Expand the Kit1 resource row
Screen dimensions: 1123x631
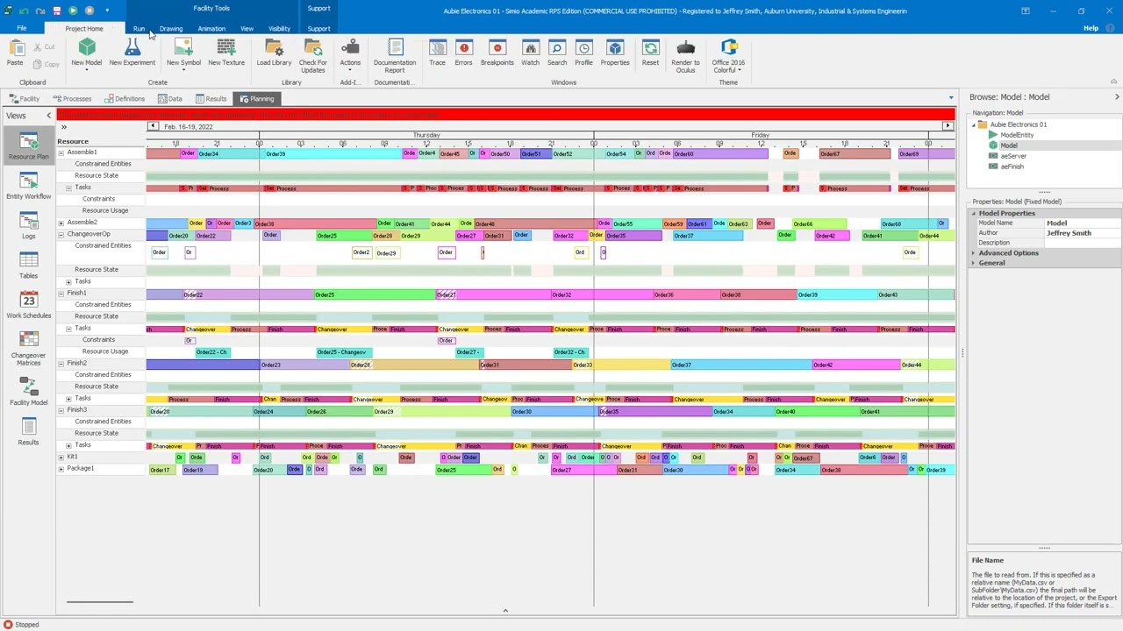(61, 457)
